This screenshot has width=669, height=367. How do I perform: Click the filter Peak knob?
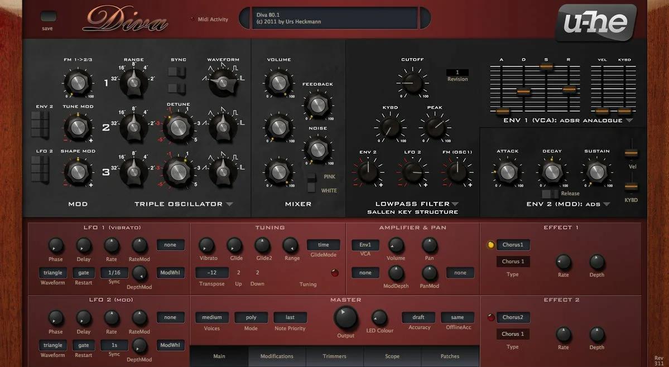pos(435,127)
